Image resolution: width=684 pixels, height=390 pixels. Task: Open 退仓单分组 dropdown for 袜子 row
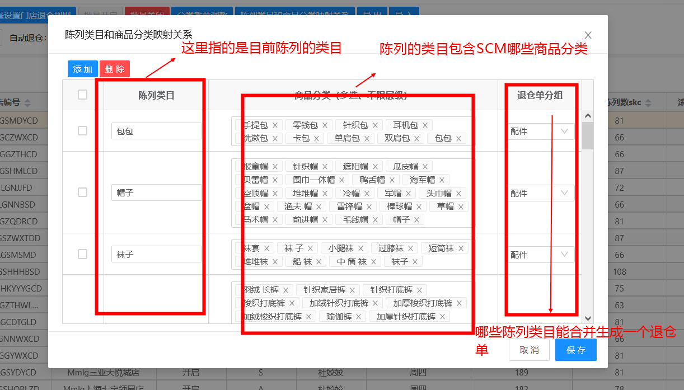541,255
